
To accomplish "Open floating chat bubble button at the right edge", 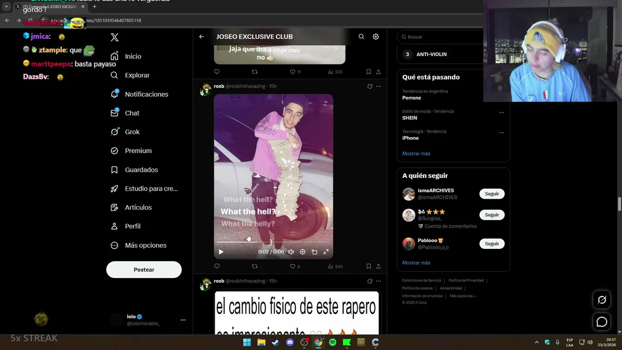I will click(x=602, y=322).
